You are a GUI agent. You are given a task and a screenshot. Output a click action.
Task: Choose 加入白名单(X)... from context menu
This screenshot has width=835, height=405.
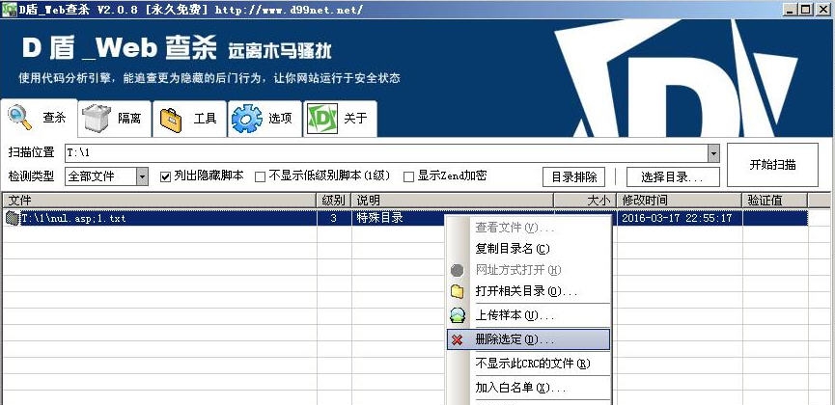528,388
